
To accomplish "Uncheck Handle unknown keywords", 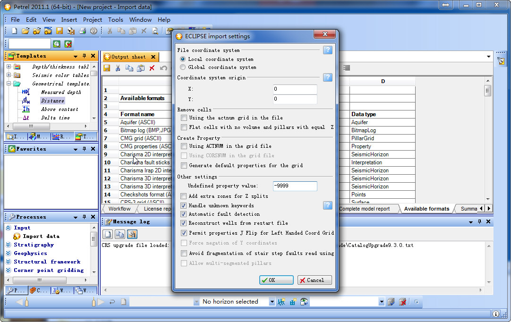I will [x=184, y=205].
